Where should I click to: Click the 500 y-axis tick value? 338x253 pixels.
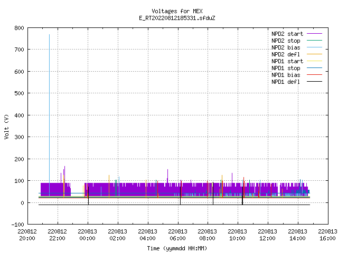19,93
